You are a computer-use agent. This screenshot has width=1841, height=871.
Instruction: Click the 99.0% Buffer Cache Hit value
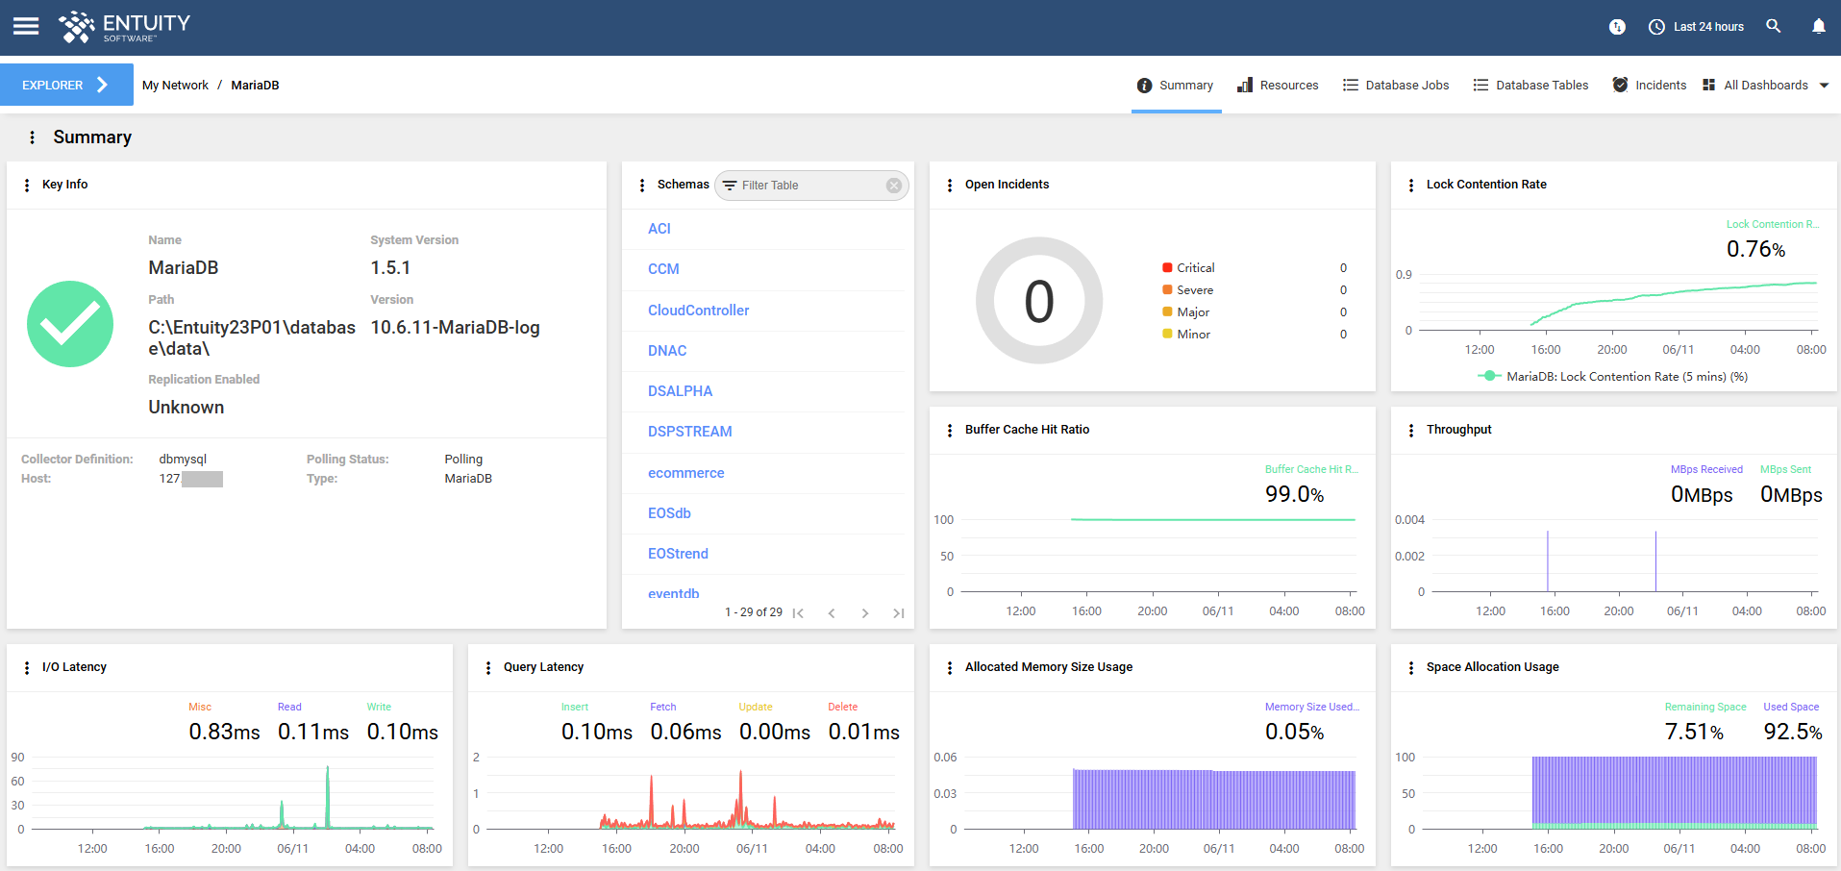point(1294,495)
